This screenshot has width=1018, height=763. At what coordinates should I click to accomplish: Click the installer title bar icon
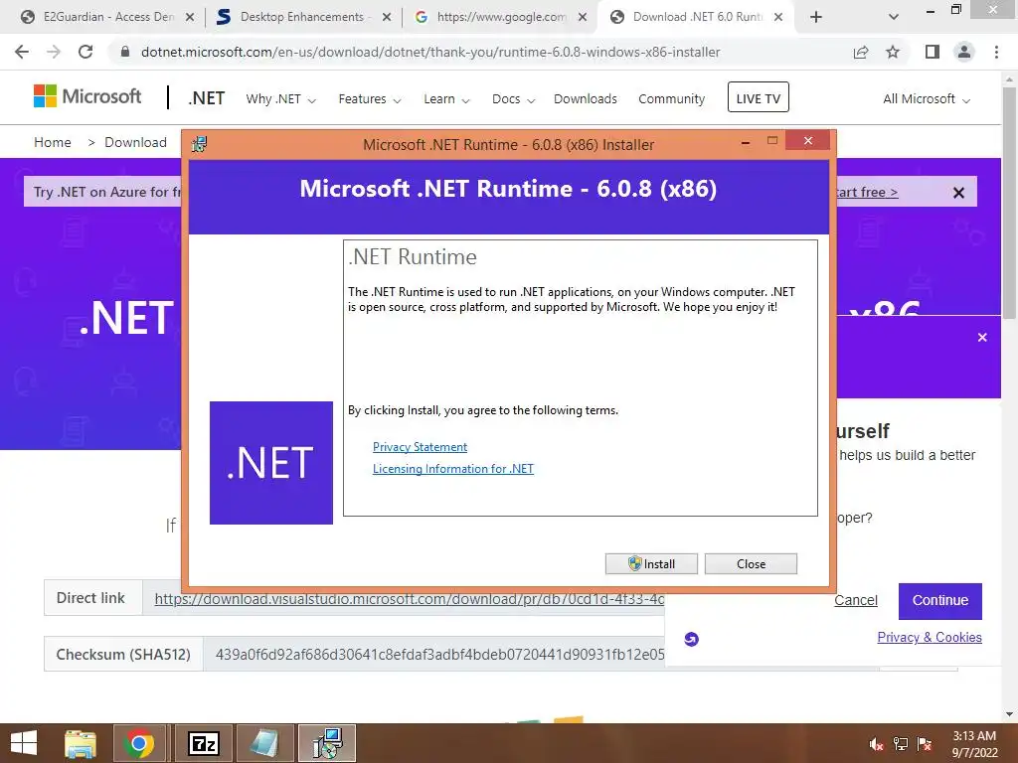pos(199,144)
